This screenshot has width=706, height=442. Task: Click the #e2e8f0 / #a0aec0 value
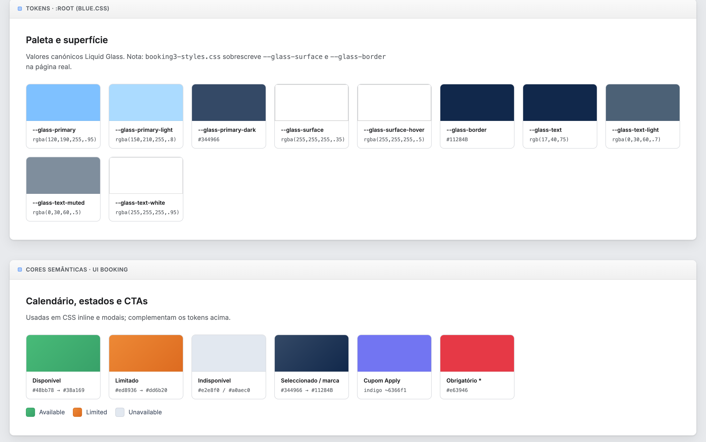click(224, 390)
